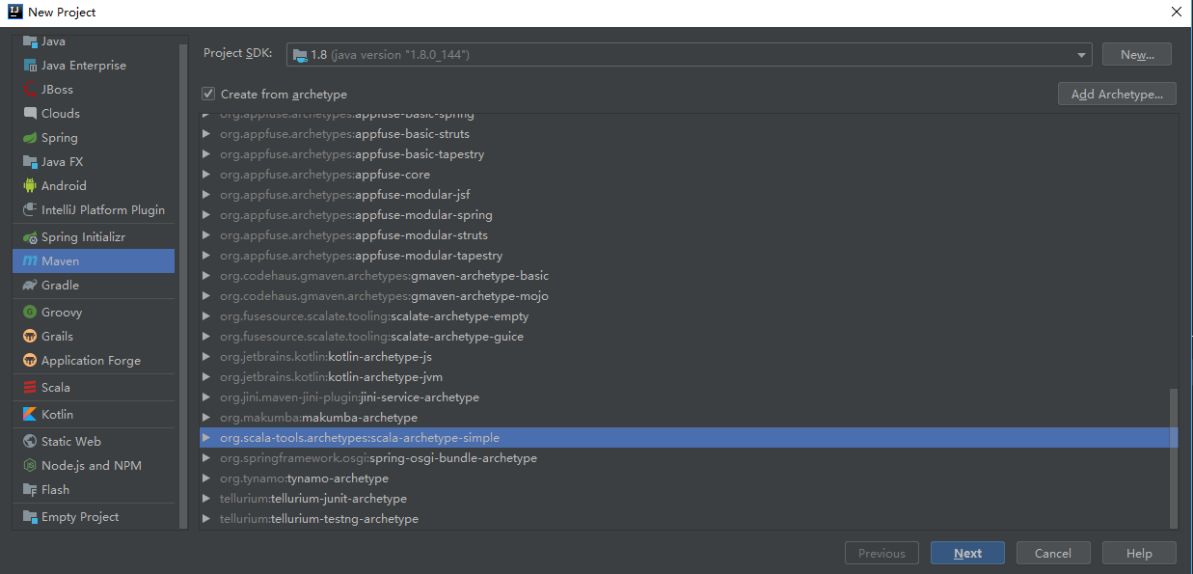The image size is (1193, 574).
Task: Choose Empty Project in sidebar list
Action: (x=80, y=517)
